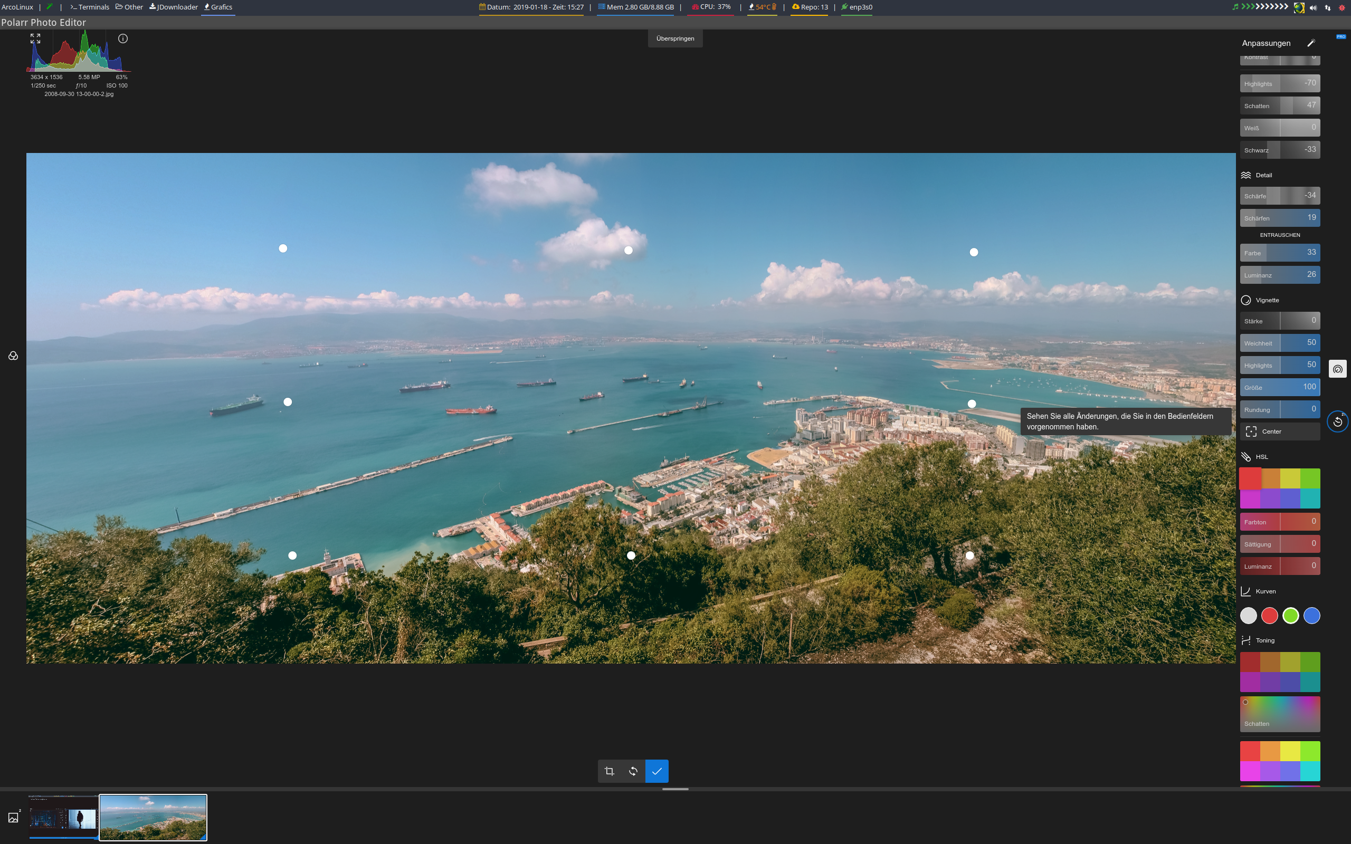Open the history clock icon

pos(1338,421)
